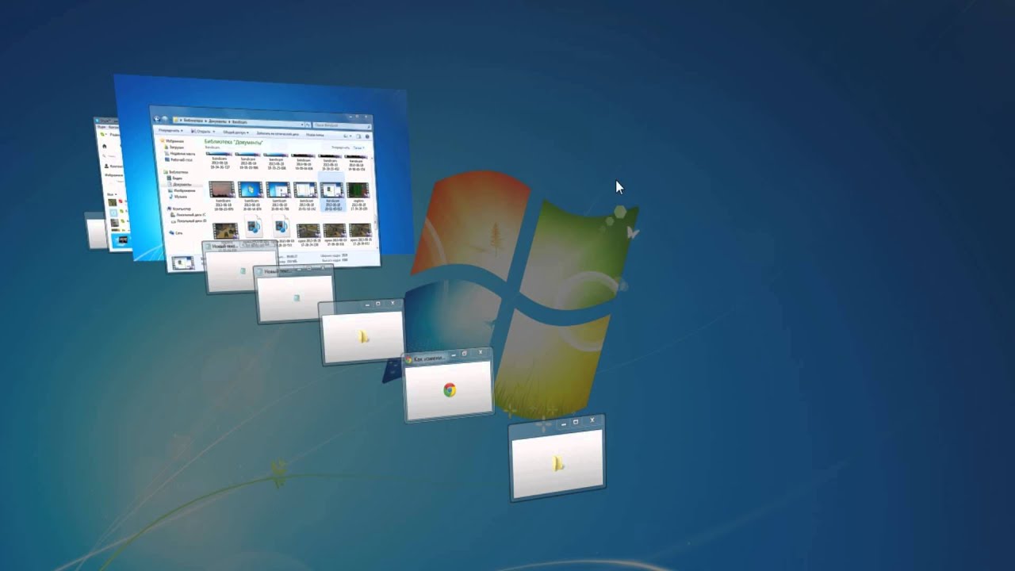Click the Новая папка toolbar button
This screenshot has width=1015, height=571.
click(316, 135)
